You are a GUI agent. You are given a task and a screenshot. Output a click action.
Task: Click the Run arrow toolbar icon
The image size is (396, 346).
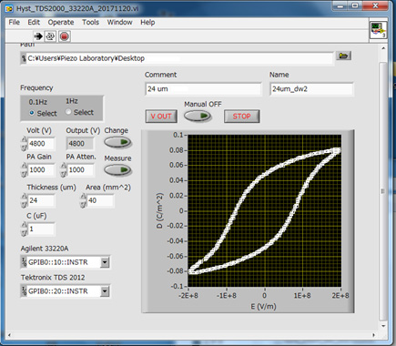(x=38, y=36)
